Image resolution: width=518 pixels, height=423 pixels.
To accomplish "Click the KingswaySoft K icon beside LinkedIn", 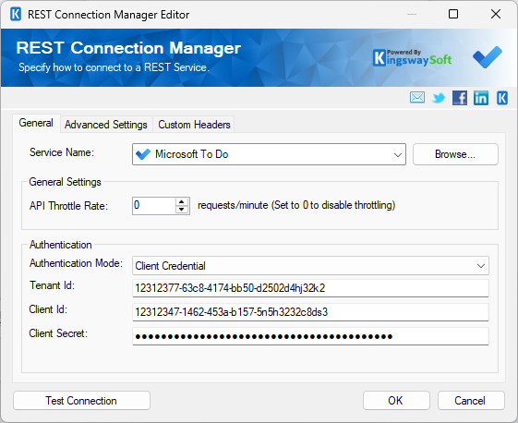I will pos(502,98).
